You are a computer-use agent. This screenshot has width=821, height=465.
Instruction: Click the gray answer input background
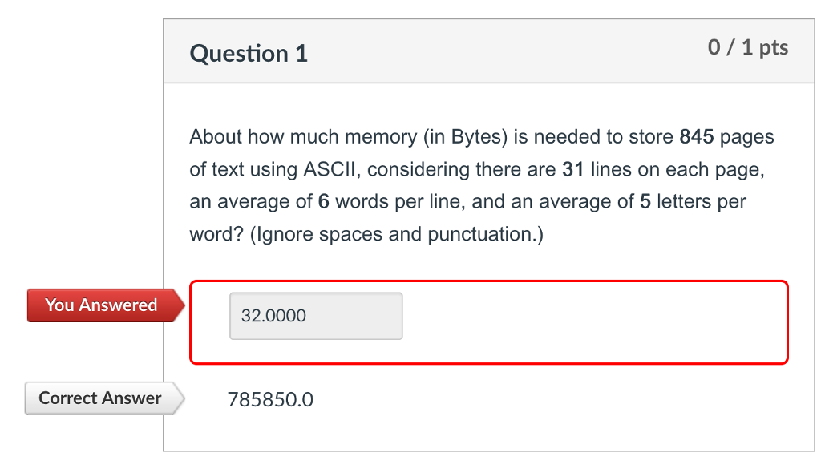[x=316, y=316]
